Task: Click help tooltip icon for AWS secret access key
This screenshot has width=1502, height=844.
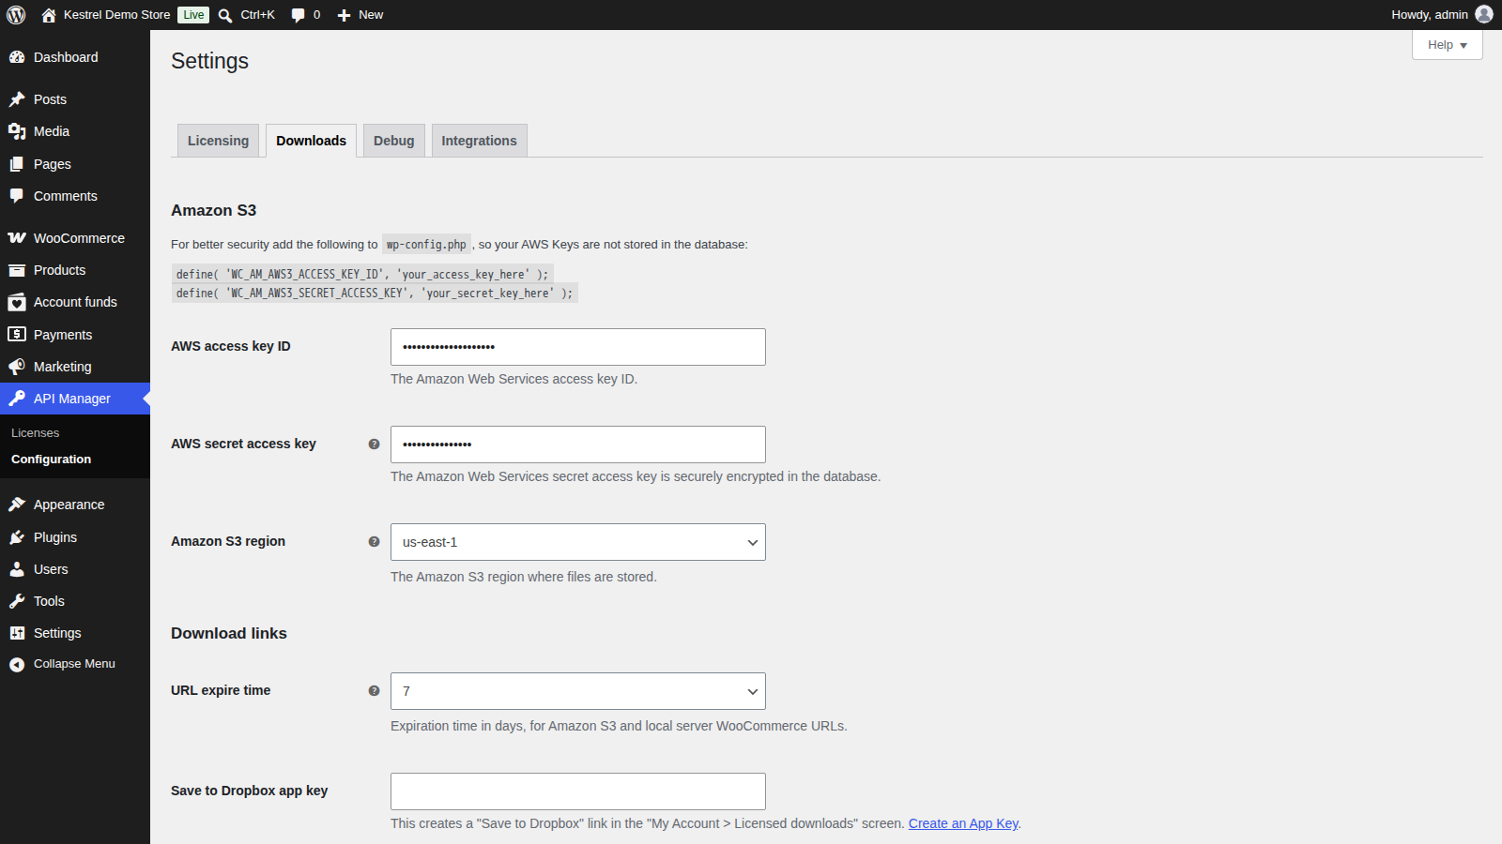Action: (x=374, y=445)
